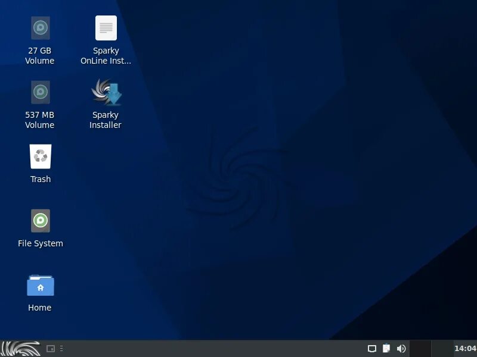Open the Sparky start menu in the panel
477x357 pixels.
21,349
